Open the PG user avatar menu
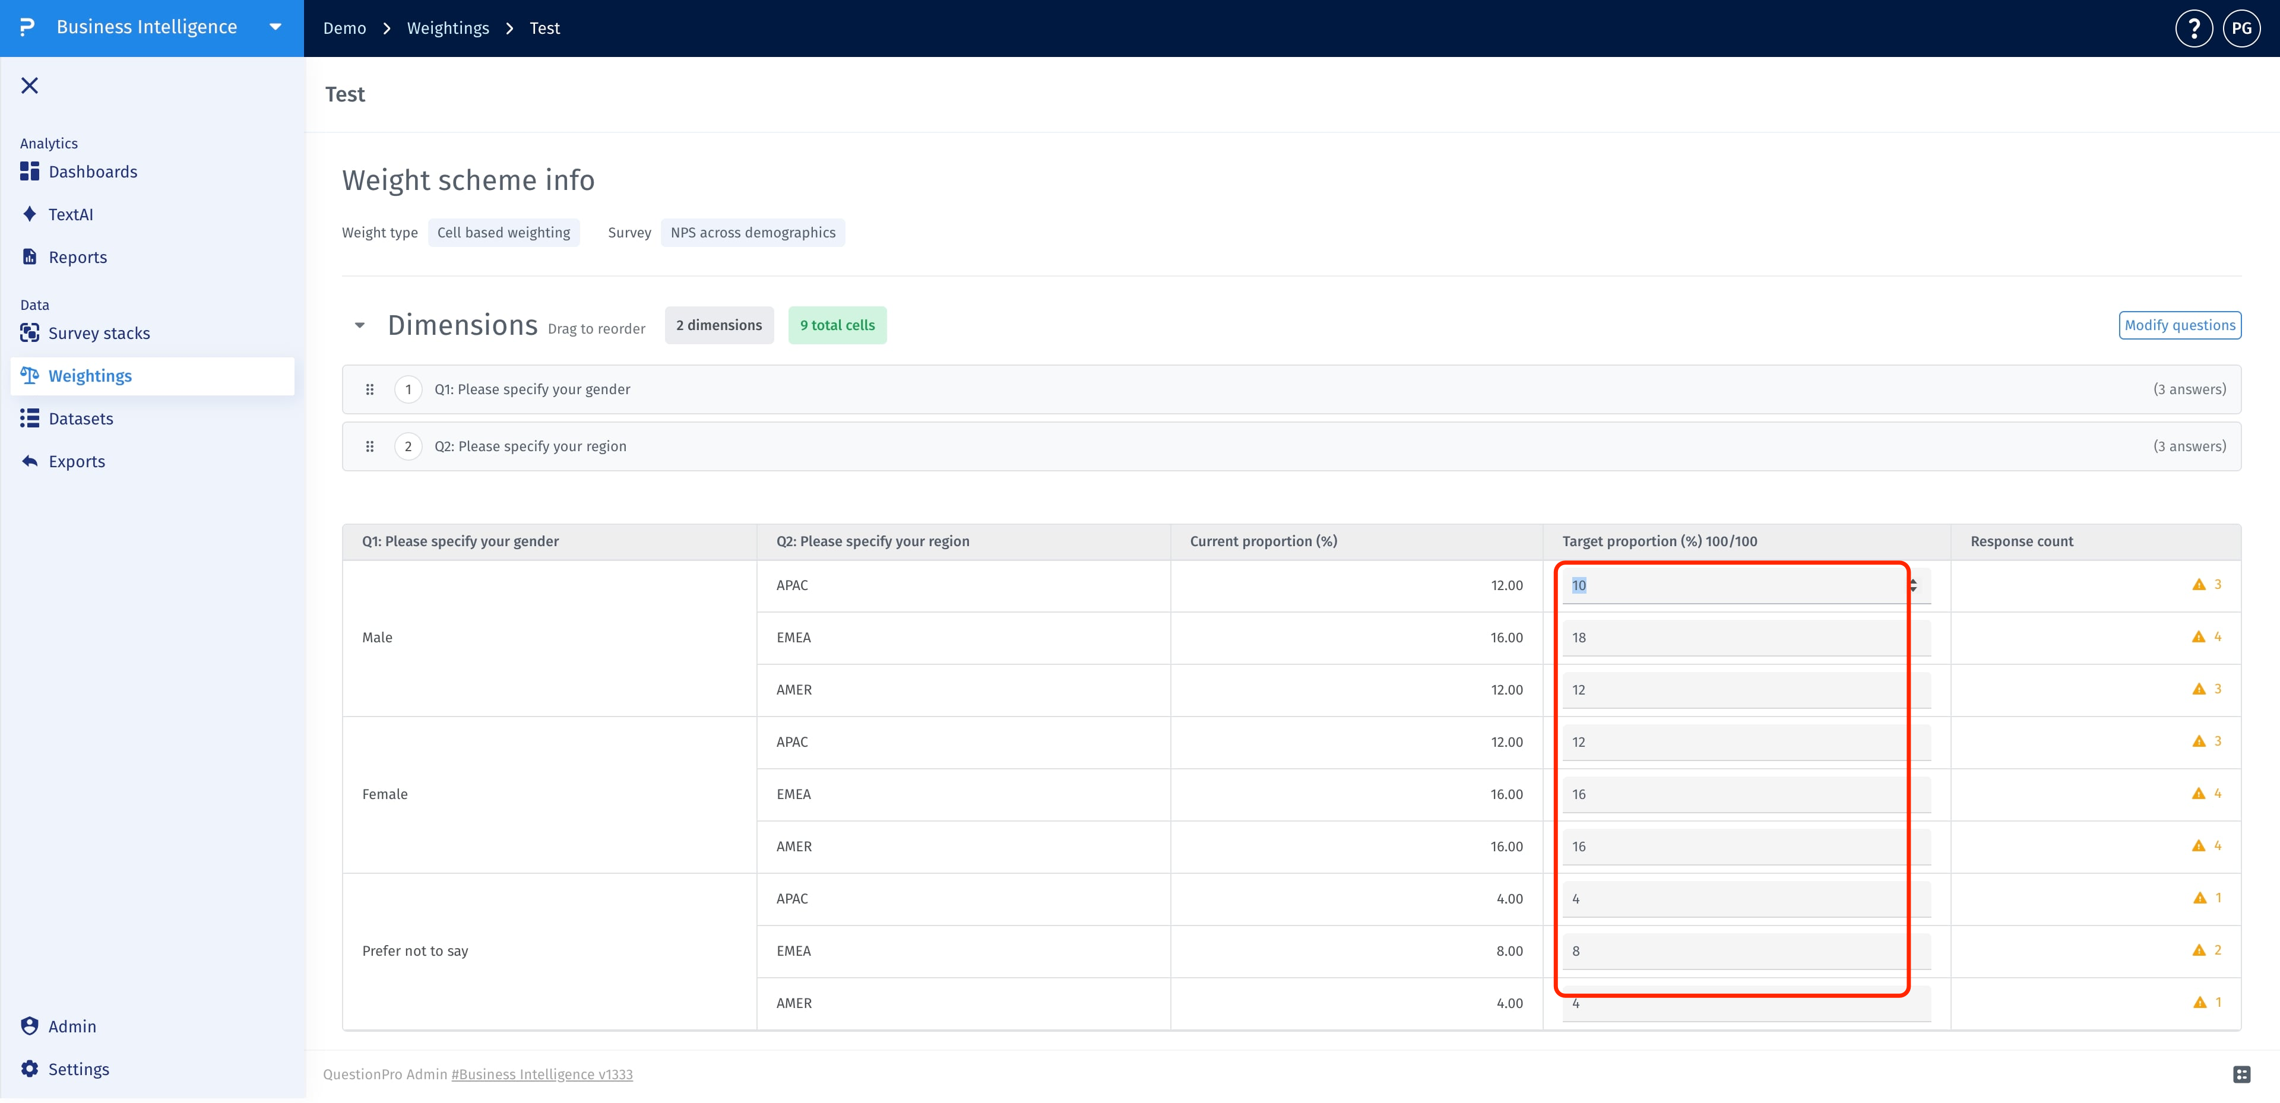The image size is (2280, 1103). (2241, 28)
